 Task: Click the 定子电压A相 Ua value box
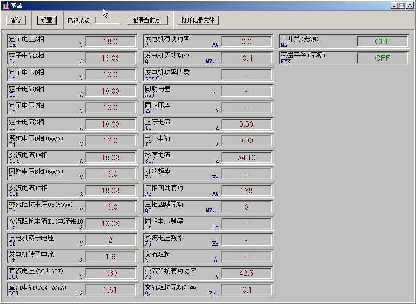click(110, 41)
